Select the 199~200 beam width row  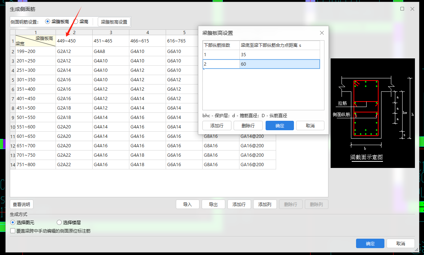(36, 51)
